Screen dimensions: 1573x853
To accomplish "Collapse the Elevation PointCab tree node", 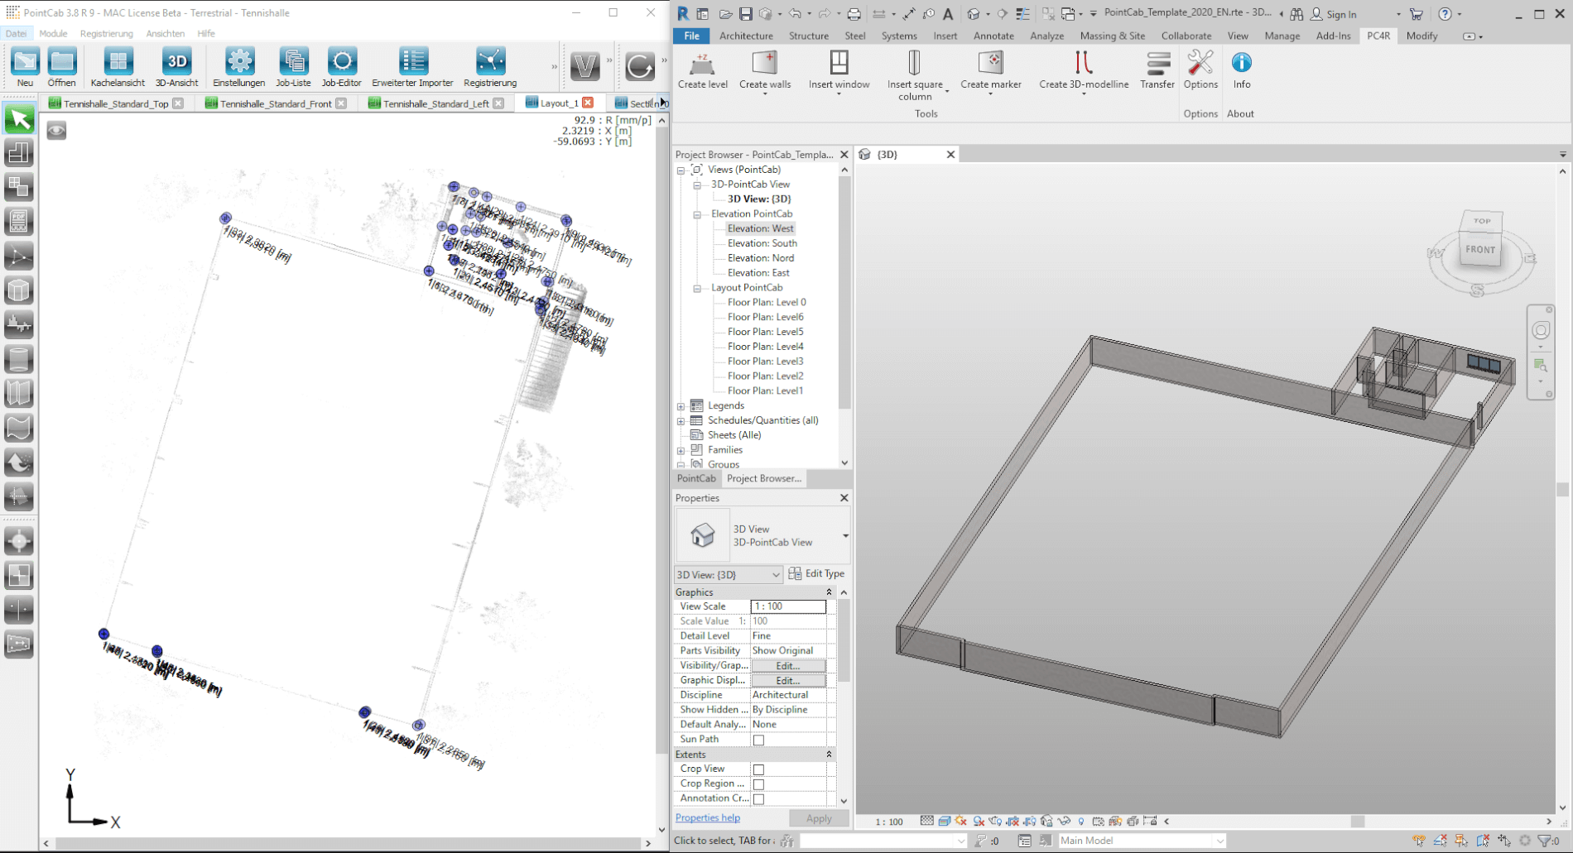I will (697, 214).
